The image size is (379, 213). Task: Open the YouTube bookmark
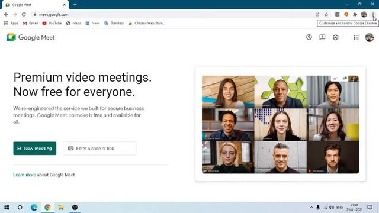click(x=52, y=23)
